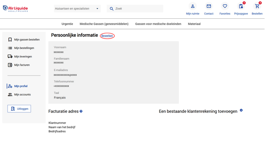This screenshot has height=142, width=265.
Task: Click the Voornaam value xxxxxxx
Action: click(x=58, y=52)
